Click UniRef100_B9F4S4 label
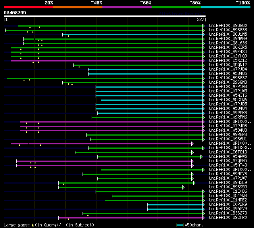 pyautogui.click(x=228, y=52)
